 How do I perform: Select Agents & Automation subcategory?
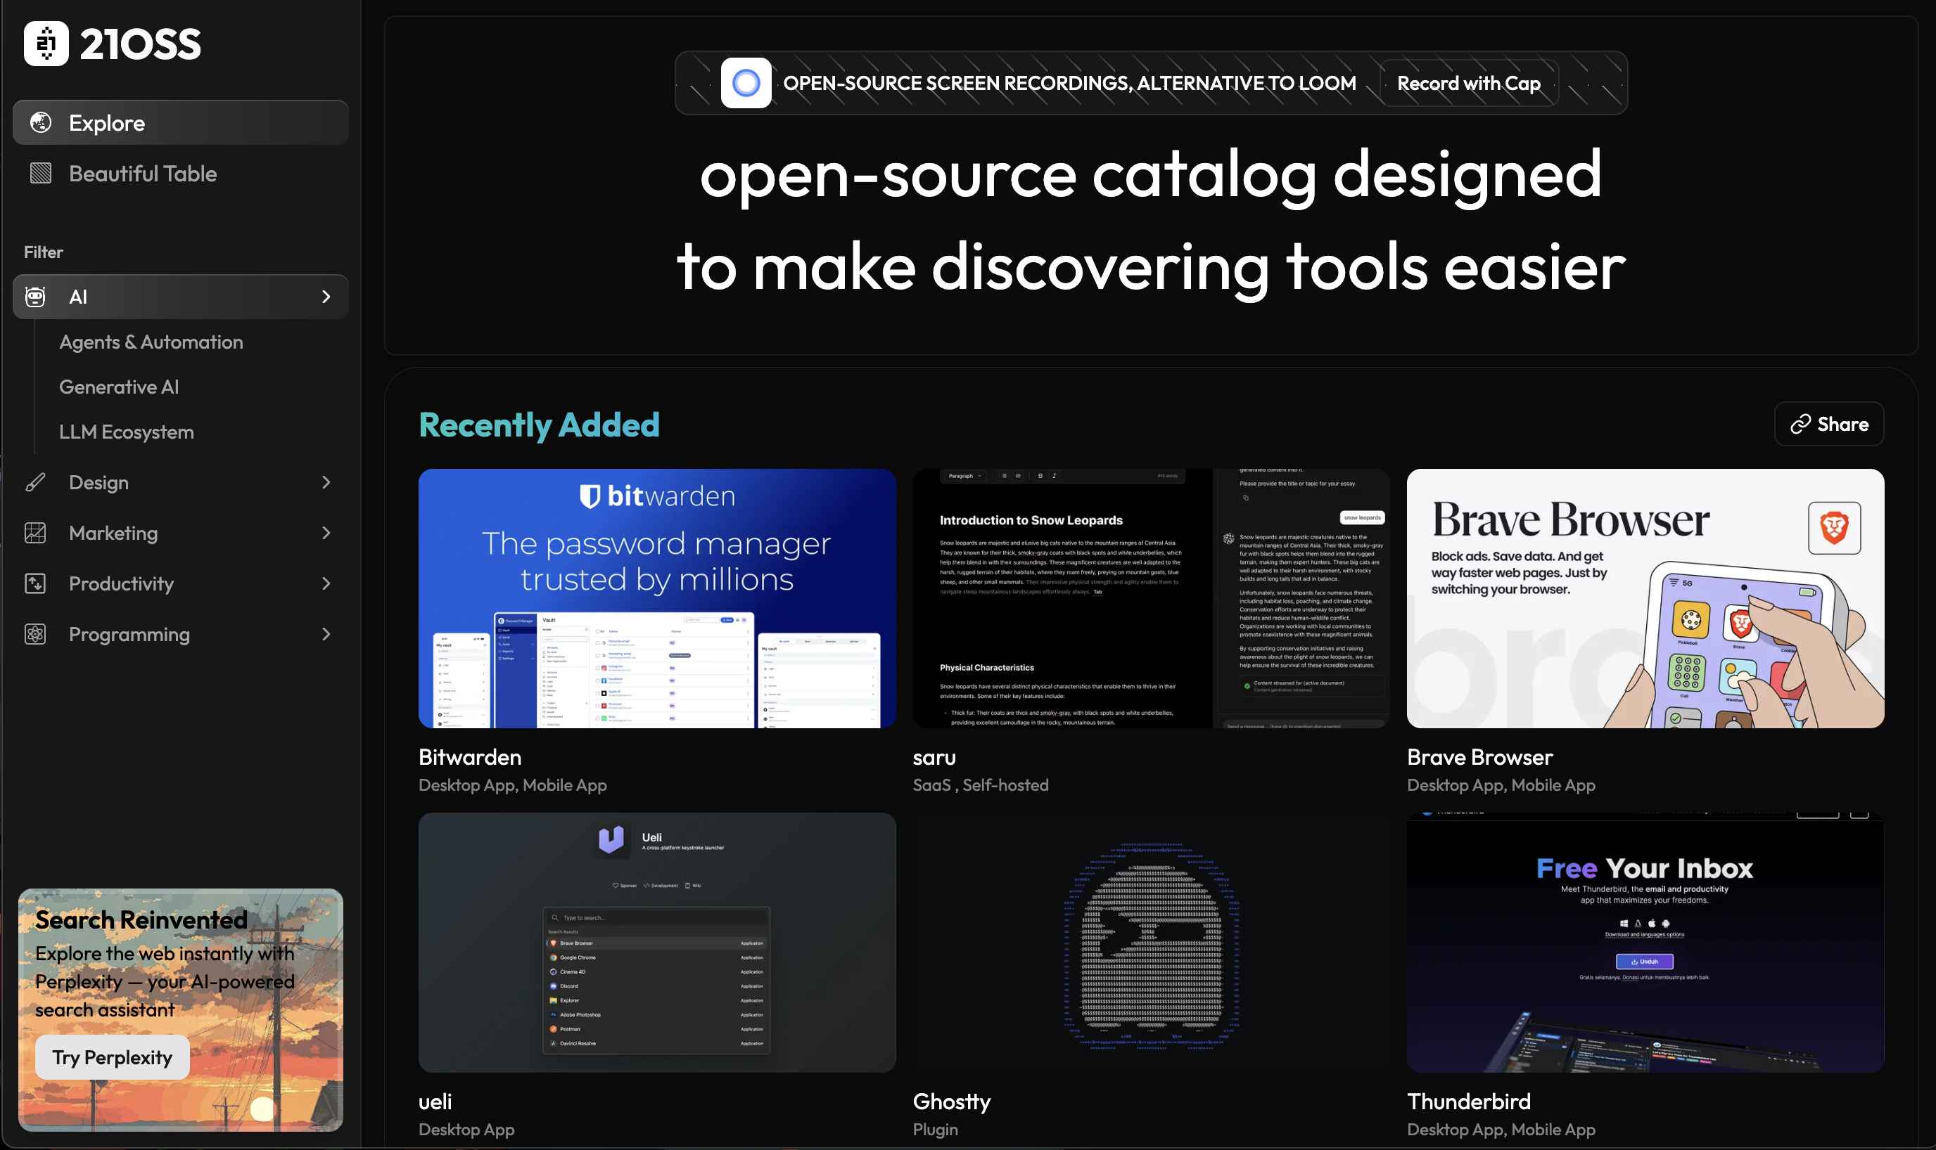tap(151, 342)
